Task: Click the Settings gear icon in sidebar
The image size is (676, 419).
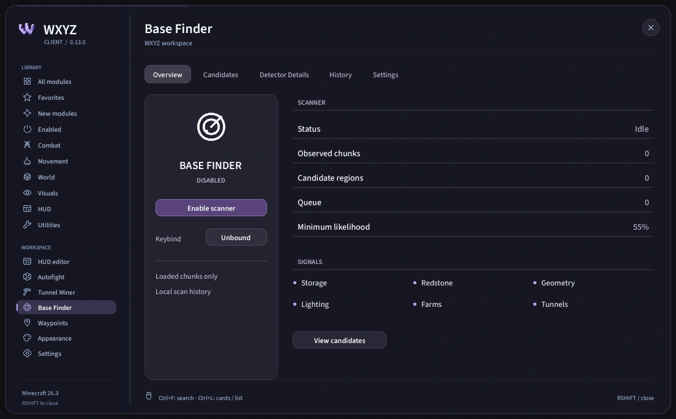Action: (x=27, y=353)
